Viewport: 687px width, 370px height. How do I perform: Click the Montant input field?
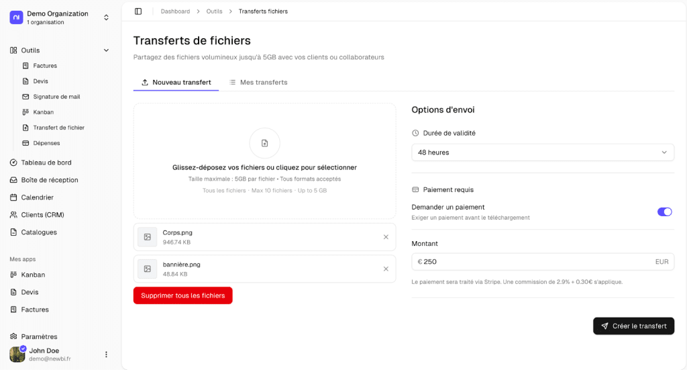537,262
